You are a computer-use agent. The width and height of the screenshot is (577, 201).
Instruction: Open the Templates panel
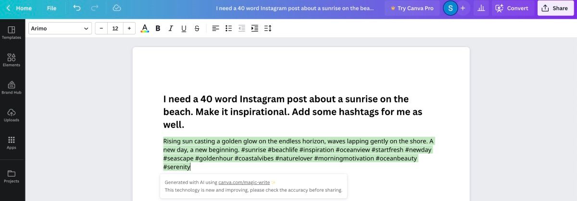pyautogui.click(x=12, y=33)
